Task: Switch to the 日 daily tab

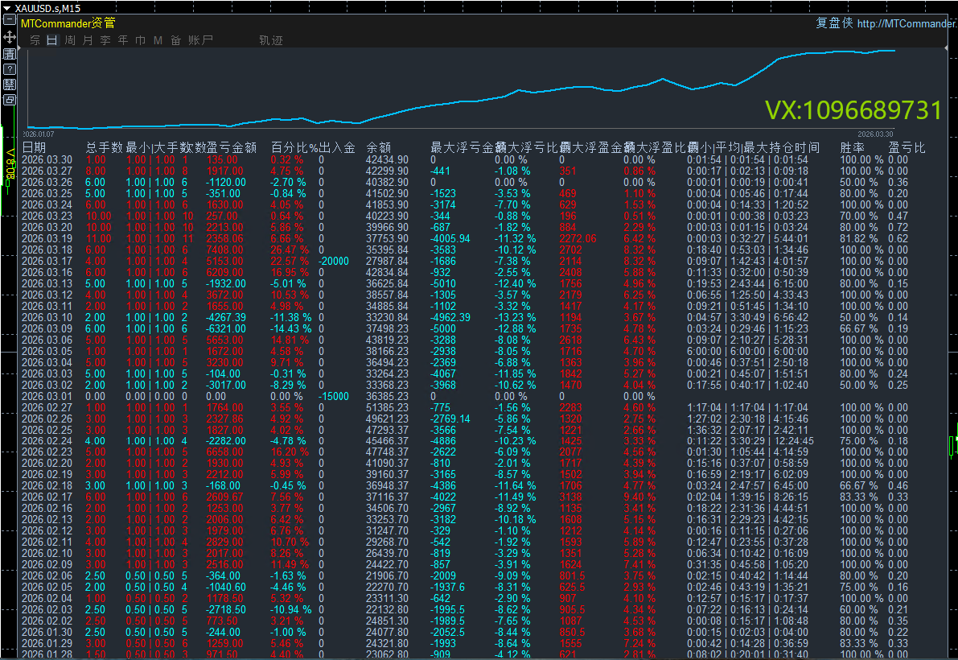Action: point(52,40)
